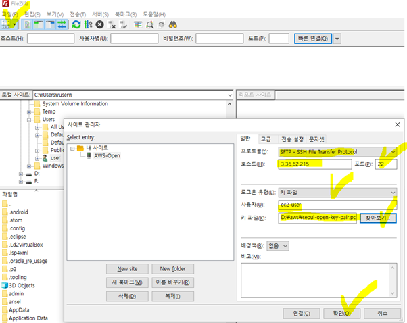Screen dimensions: 407x323
Task: Open directory listing filters icon
Action: [138, 24]
